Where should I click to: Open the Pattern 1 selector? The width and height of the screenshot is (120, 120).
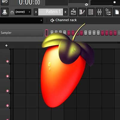pyautogui.click(x=51, y=12)
